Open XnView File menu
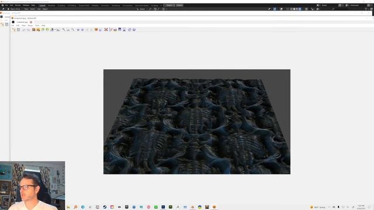Image resolution: width=374 pixels, height=210 pixels. click(13, 26)
